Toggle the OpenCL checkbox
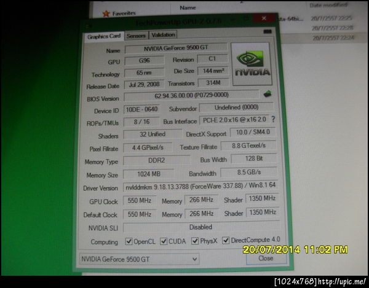Image resolution: width=369 pixels, height=288 pixels. click(129, 241)
